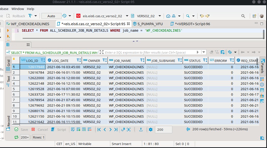Screen dimensions: 267x148
Task: Open the eis.eis6.cas.cz_verso2_02 connection dropdown
Action: (127, 16)
